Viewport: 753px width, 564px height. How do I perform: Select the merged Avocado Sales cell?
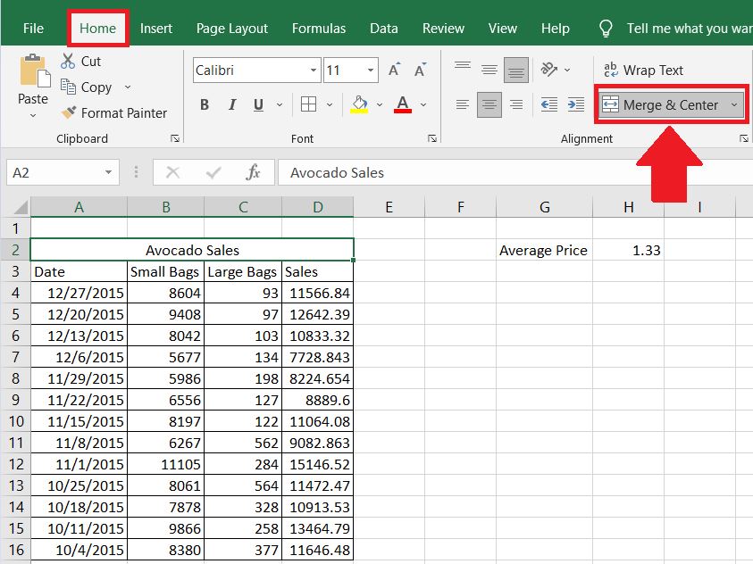pos(192,250)
